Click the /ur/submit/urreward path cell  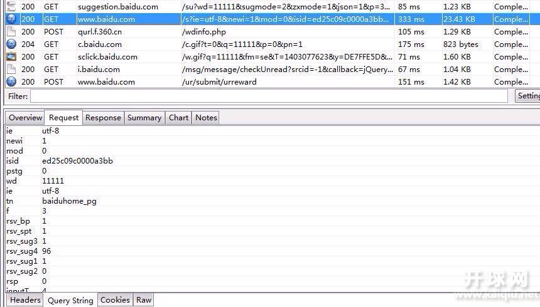(219, 82)
